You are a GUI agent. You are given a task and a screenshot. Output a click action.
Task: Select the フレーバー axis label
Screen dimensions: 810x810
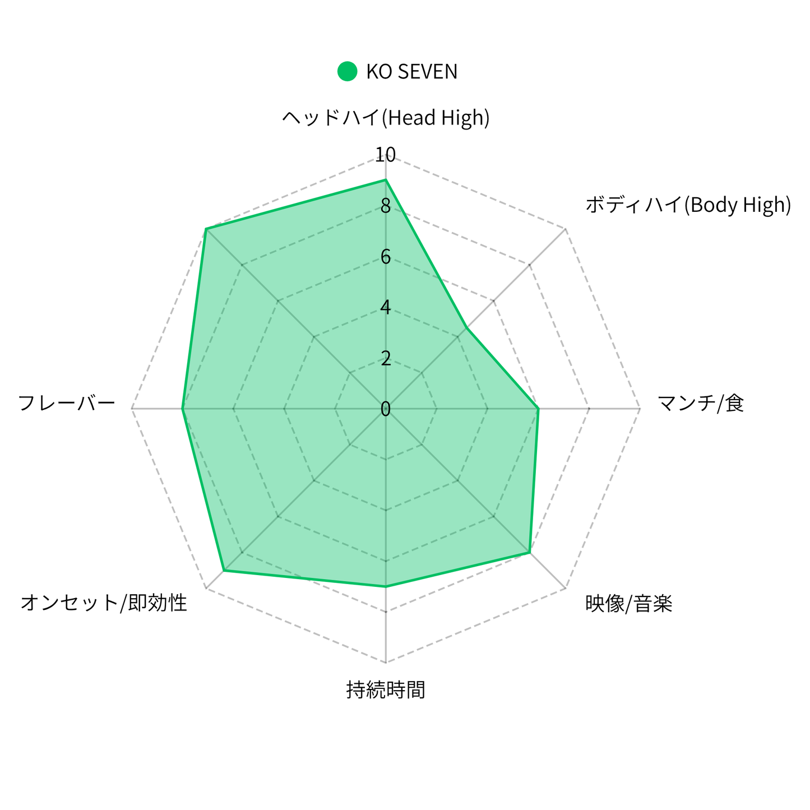point(67,403)
